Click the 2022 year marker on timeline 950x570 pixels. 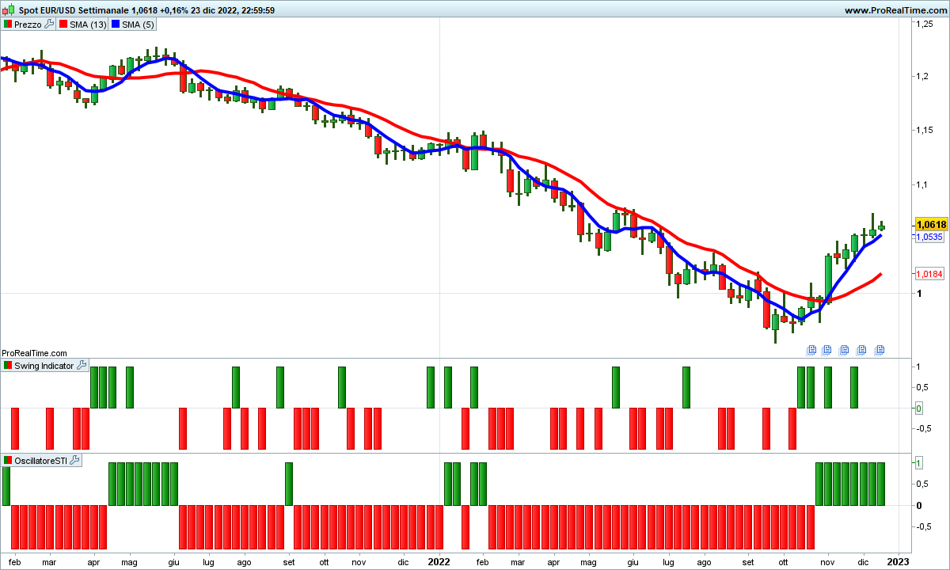[x=439, y=561]
